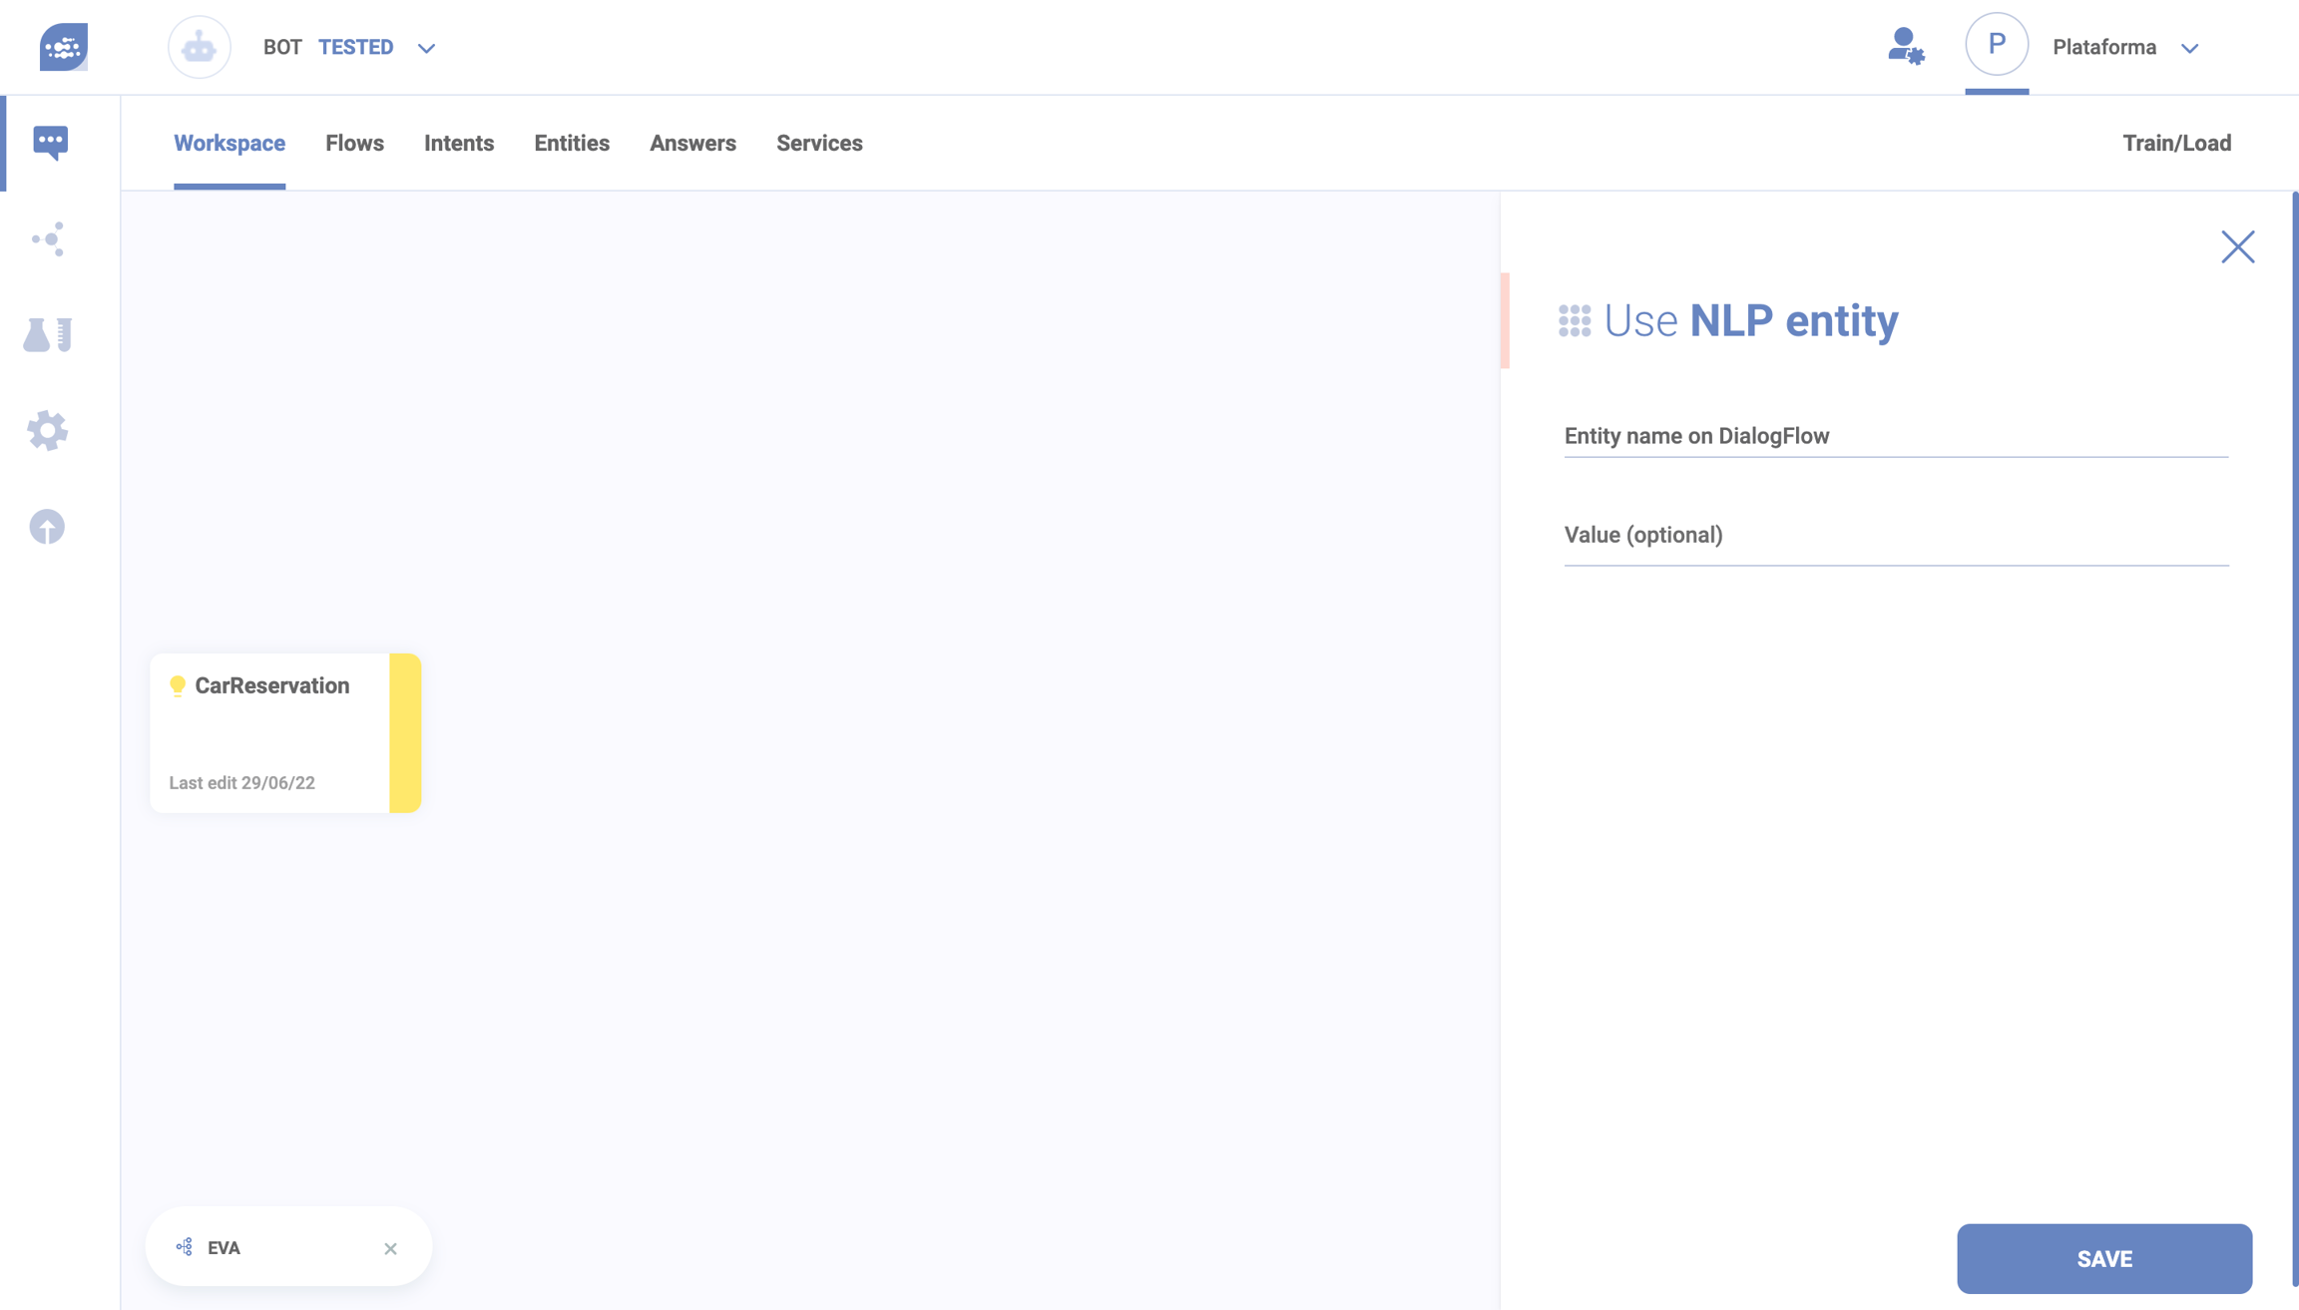Screen dimensions: 2299x1310
Task: Close the Use NLP entity panel
Action: pyautogui.click(x=2237, y=246)
